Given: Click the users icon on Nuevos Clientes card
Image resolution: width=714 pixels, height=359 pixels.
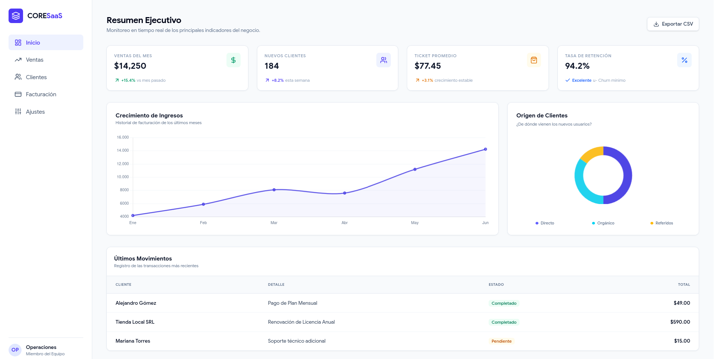Looking at the screenshot, I should click(x=383, y=60).
